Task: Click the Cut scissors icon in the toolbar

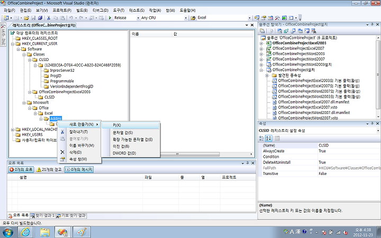Action: pos(49,18)
